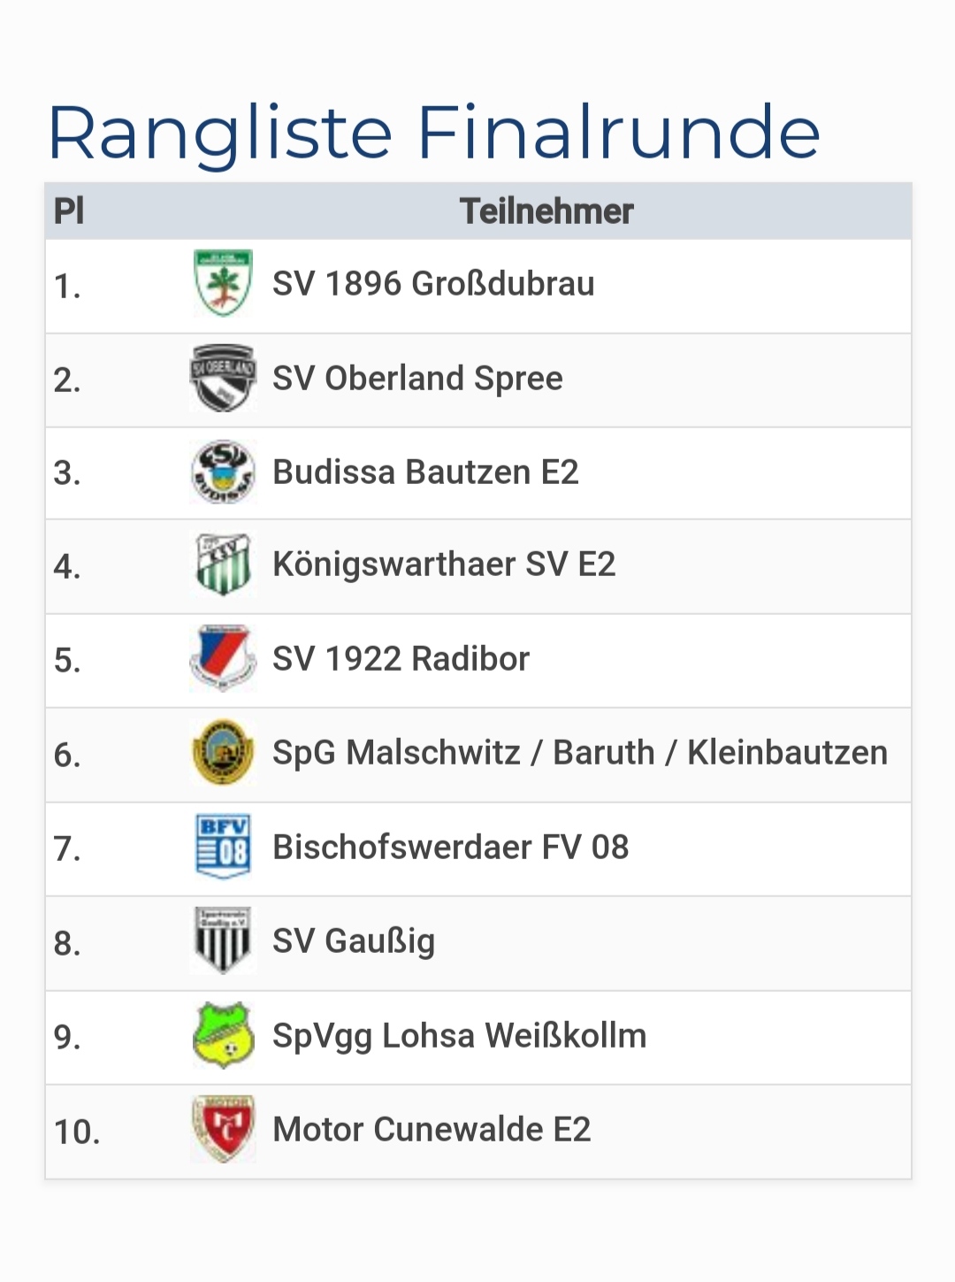Click the SV Gaußig black-striped crest

[x=223, y=941]
